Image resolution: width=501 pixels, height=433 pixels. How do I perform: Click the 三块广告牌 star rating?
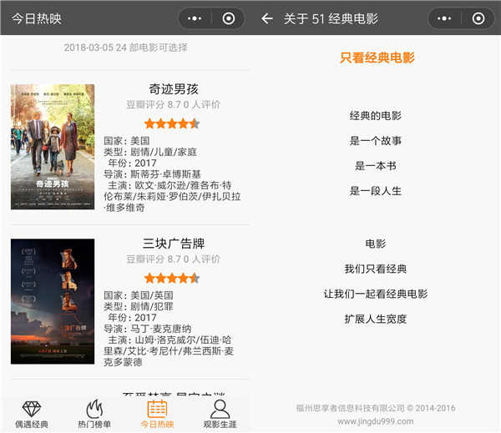(172, 278)
